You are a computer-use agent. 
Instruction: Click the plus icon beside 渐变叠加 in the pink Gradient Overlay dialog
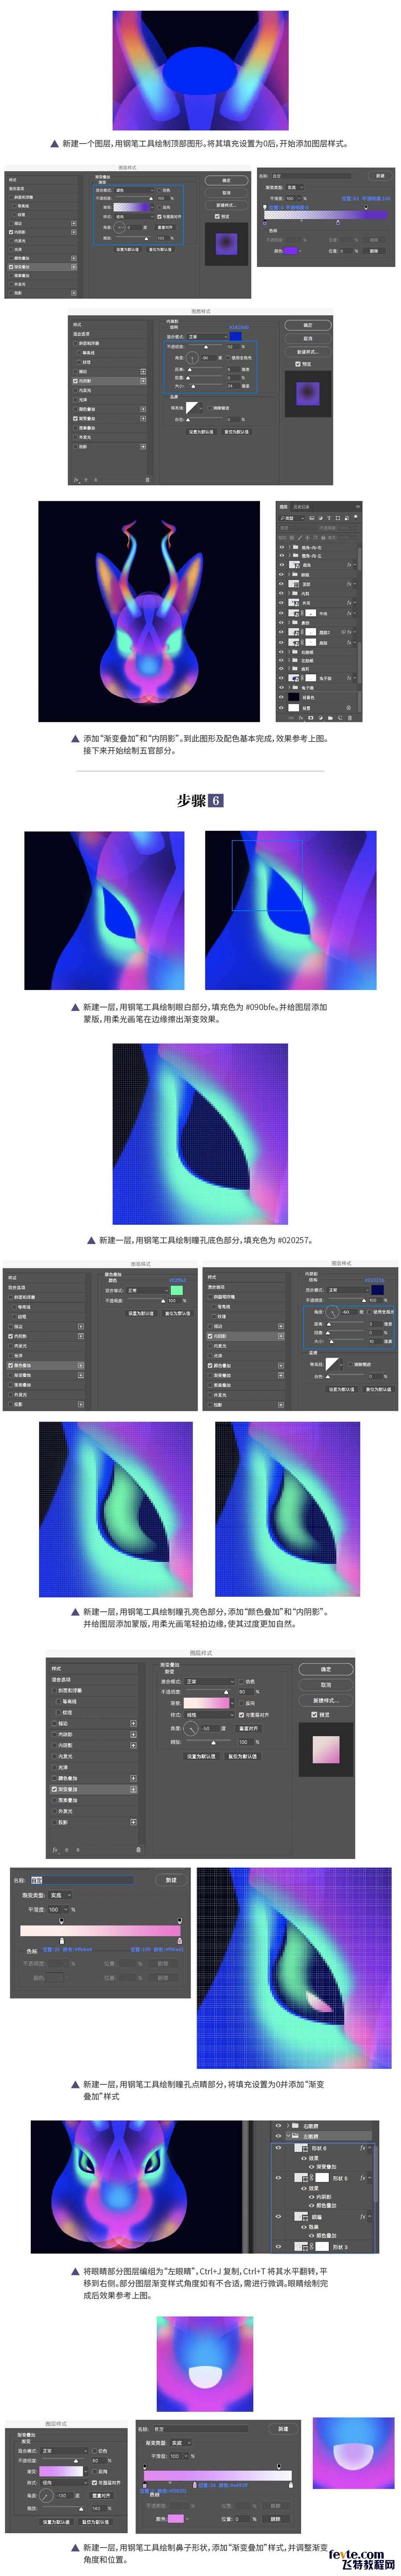(x=133, y=1789)
